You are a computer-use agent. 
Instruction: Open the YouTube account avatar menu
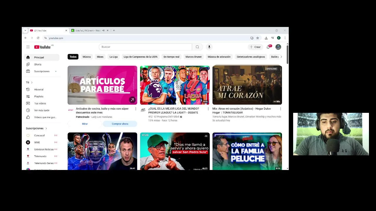click(x=278, y=47)
